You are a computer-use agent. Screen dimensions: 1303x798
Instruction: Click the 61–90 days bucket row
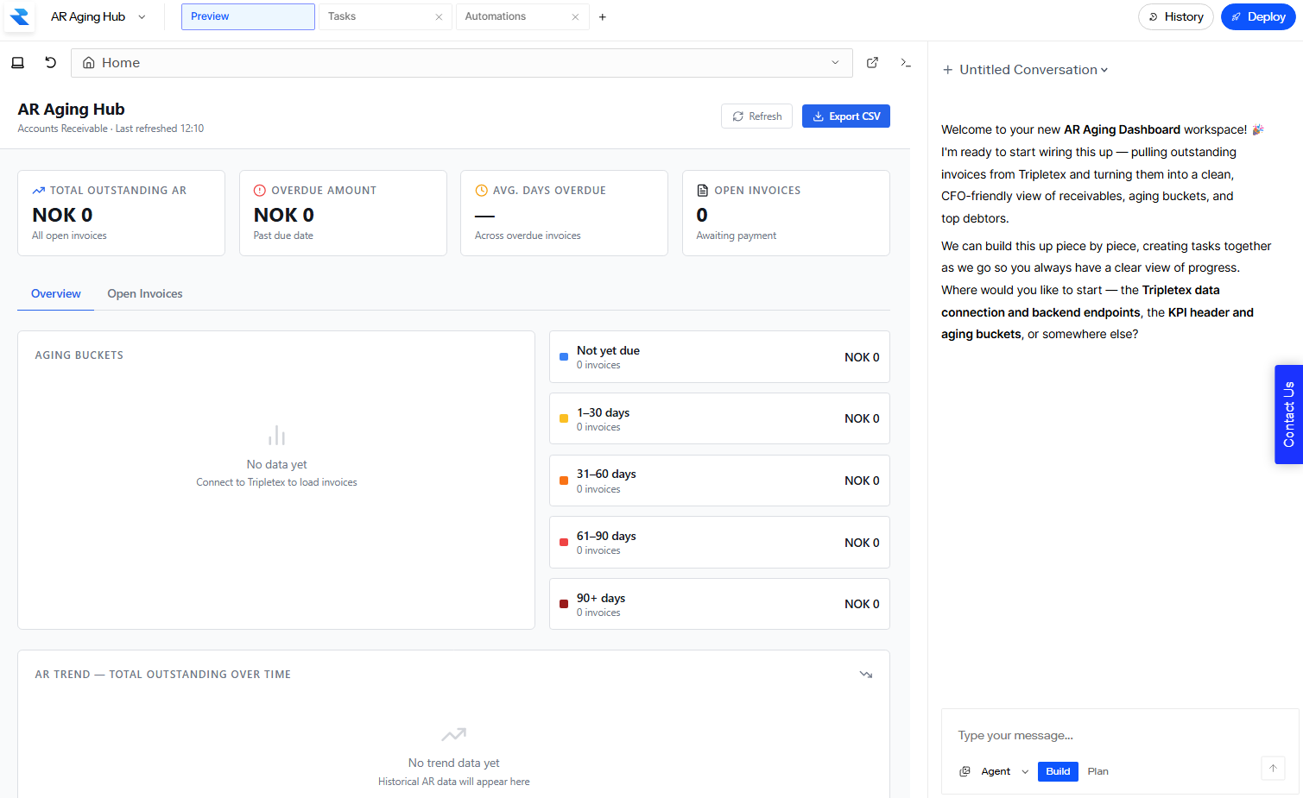pos(719,543)
